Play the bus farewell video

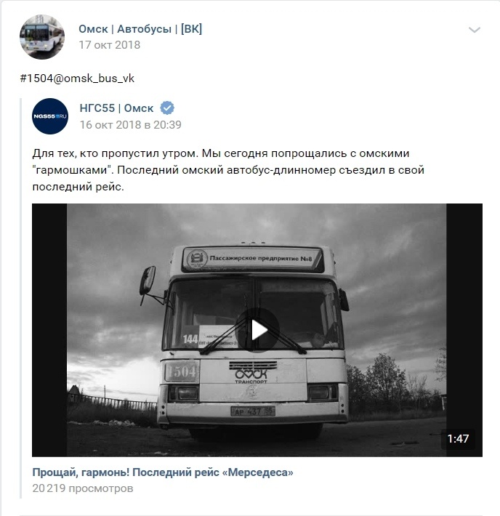tap(257, 330)
